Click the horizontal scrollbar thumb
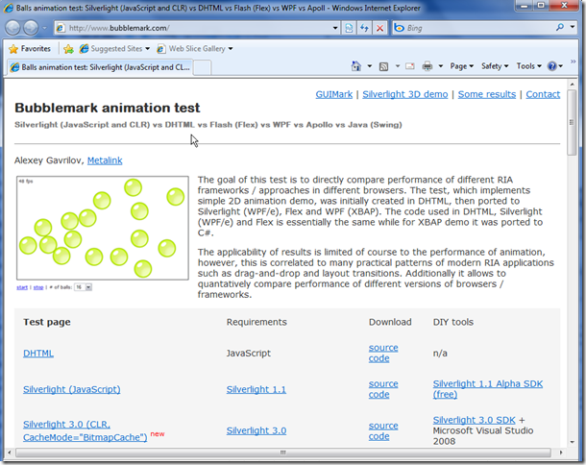The image size is (586, 465). point(282,453)
